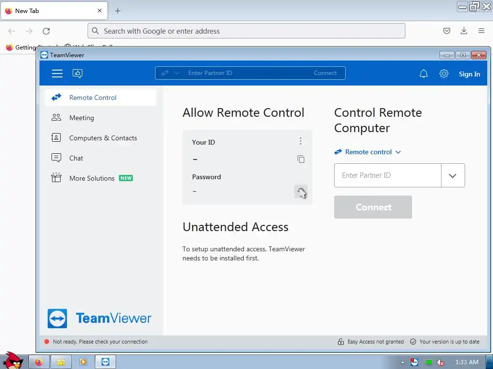The image size is (493, 369).
Task: Open Firefox Pocket save icon
Action: (446, 31)
